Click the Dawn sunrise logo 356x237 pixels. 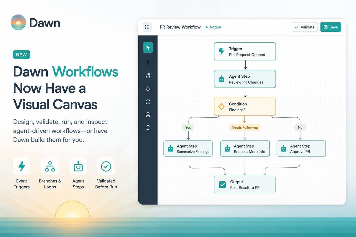[18, 22]
